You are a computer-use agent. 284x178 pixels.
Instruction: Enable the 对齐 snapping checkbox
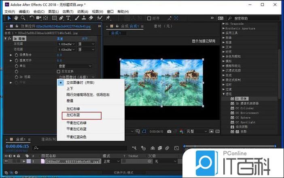(x=149, y=18)
